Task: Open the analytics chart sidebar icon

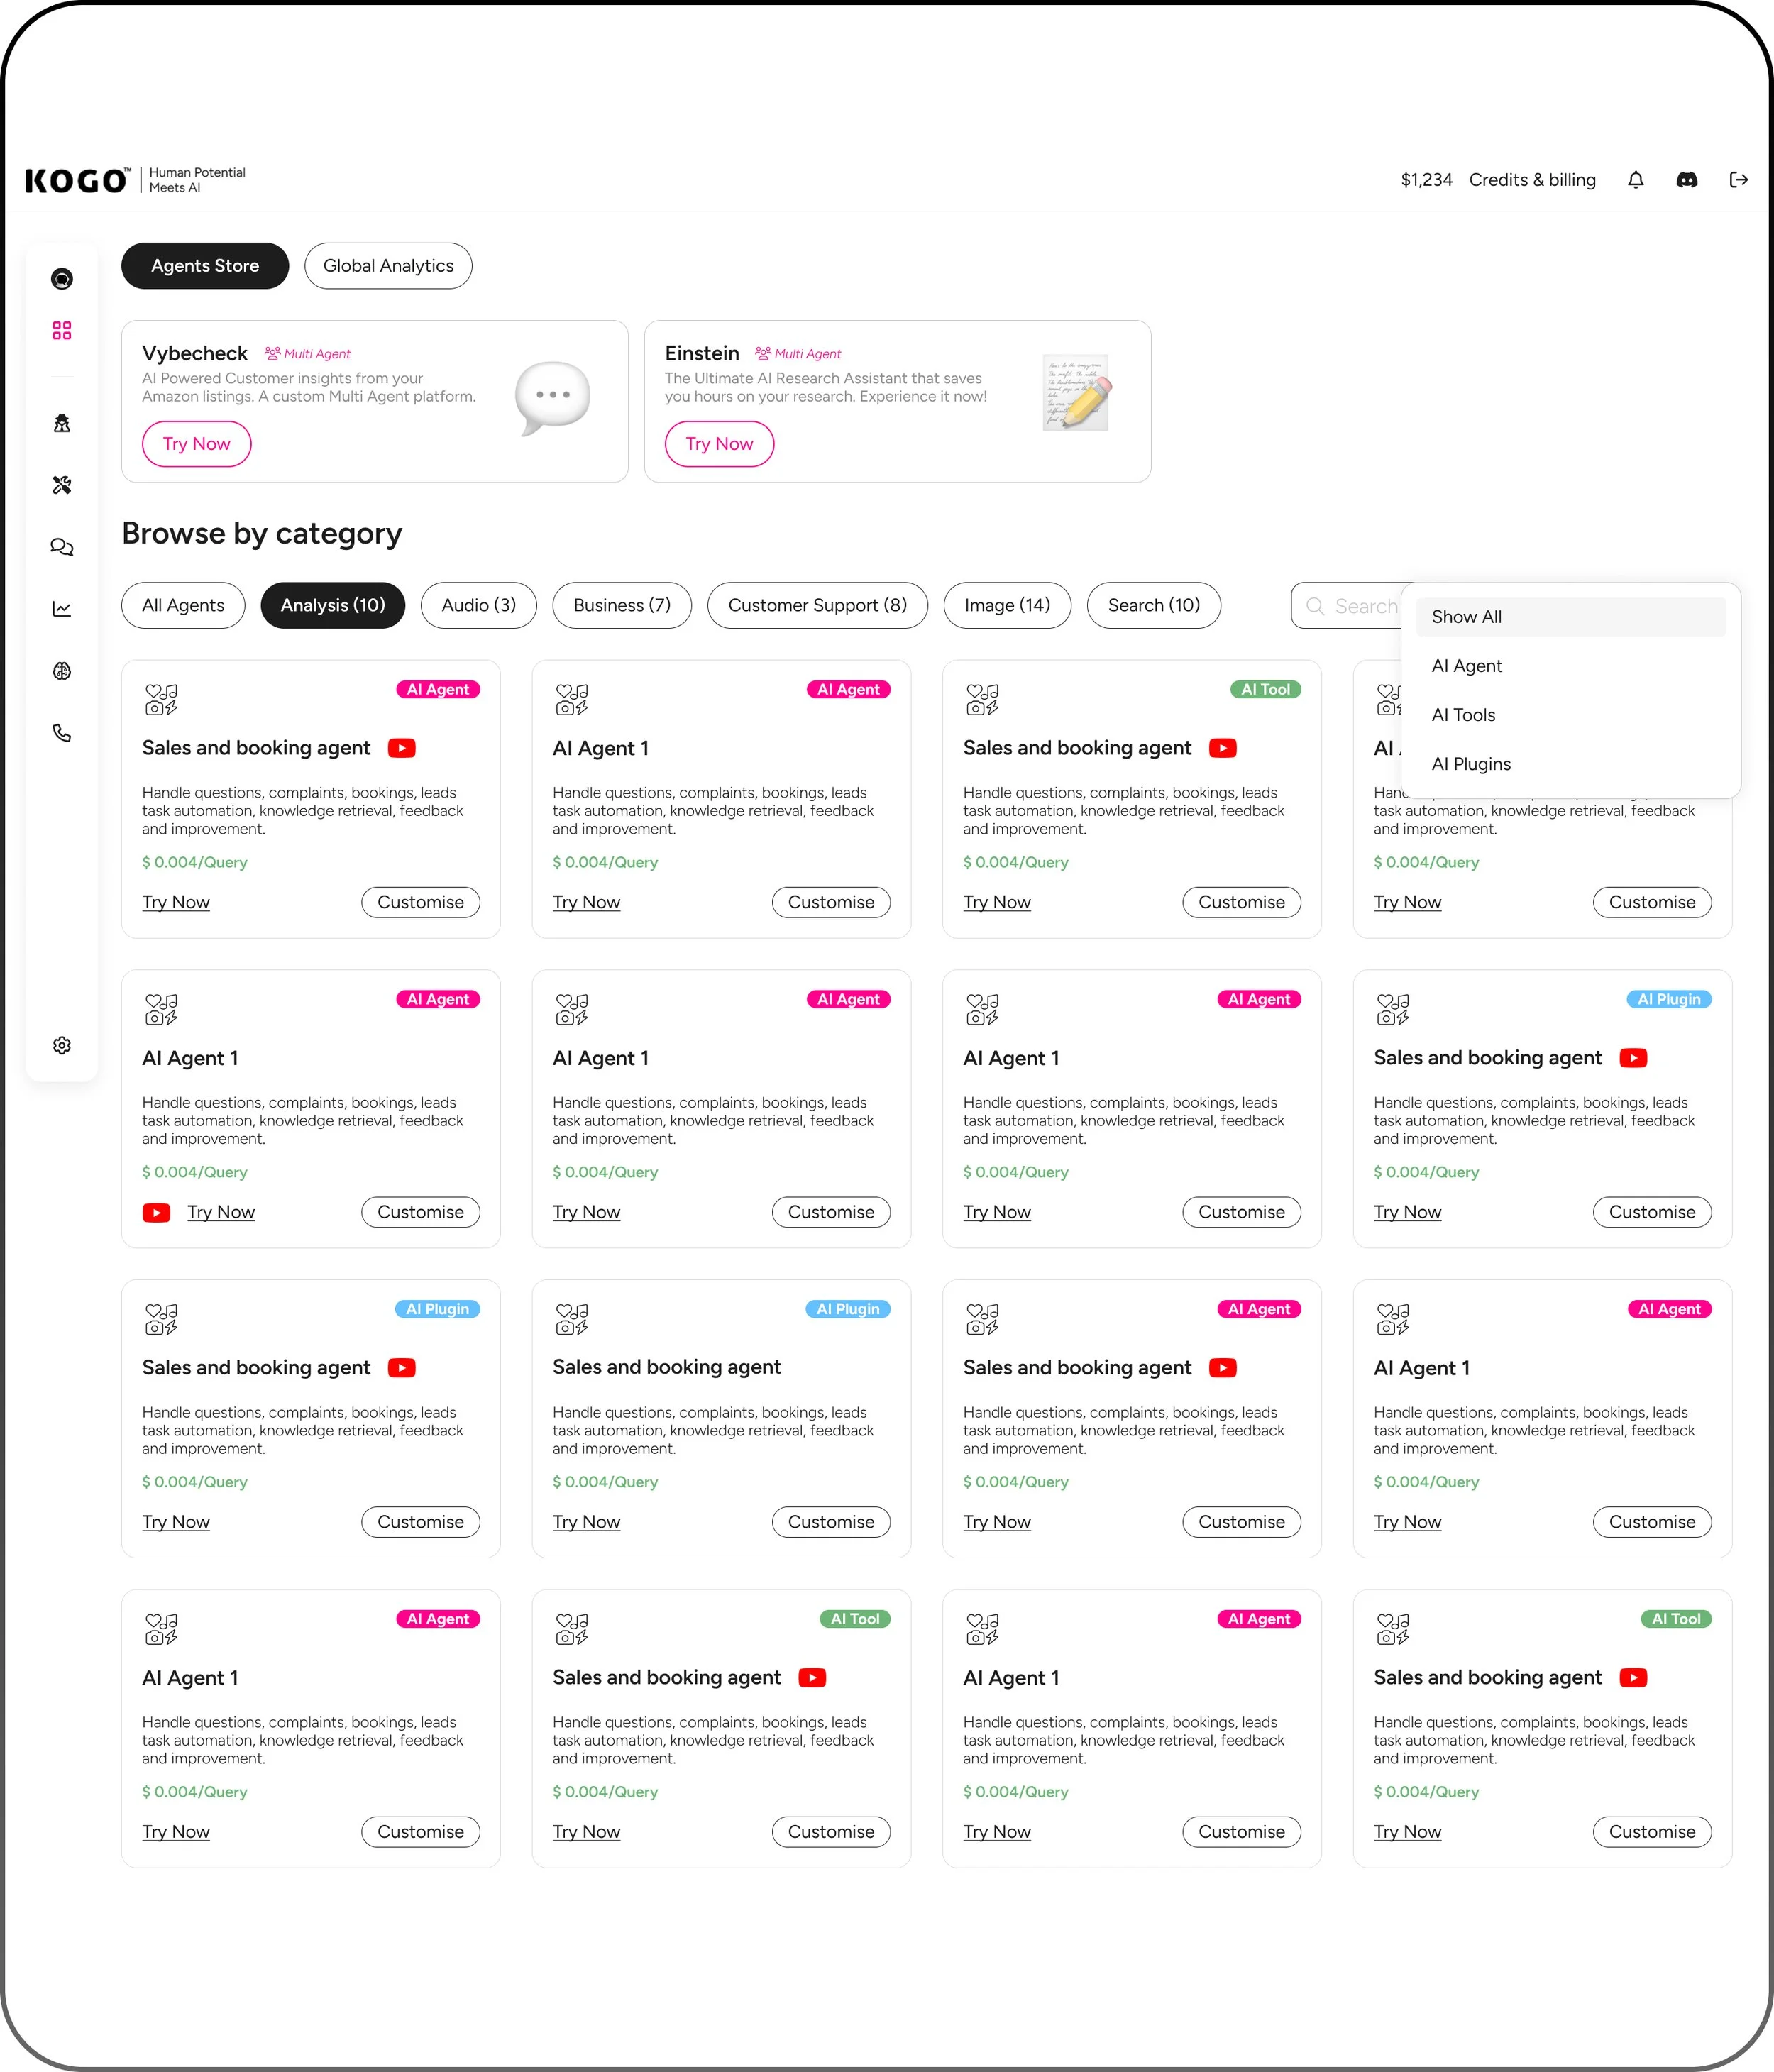Action: [62, 609]
